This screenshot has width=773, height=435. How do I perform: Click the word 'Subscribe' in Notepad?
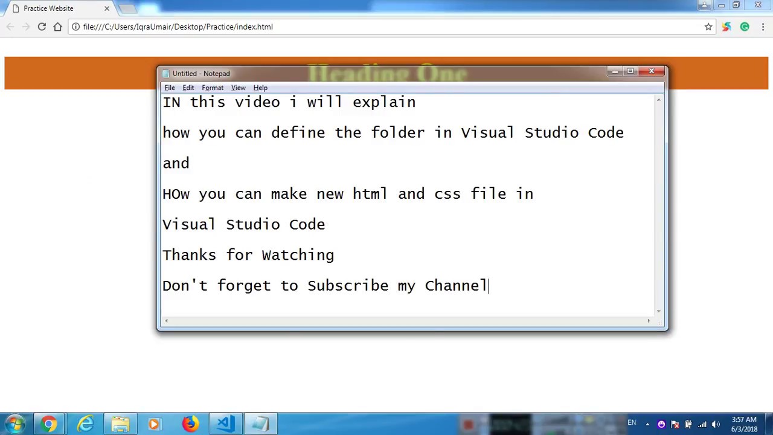[348, 286]
